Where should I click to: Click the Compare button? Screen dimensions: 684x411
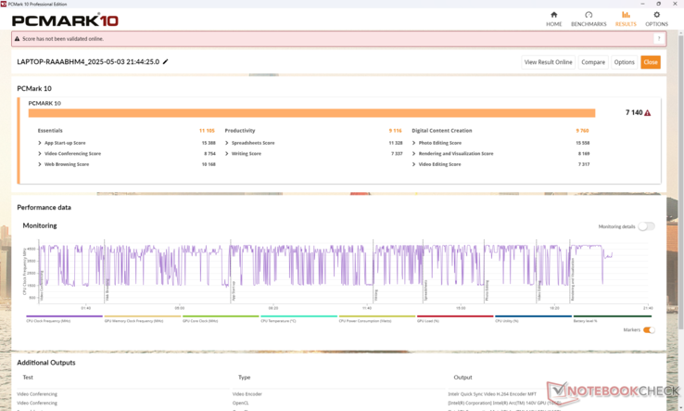[x=593, y=62]
